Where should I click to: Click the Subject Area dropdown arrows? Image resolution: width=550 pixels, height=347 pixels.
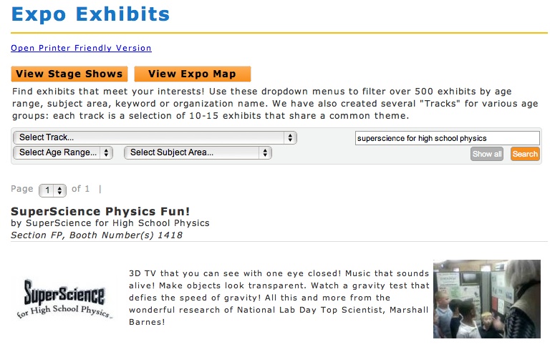click(x=265, y=152)
